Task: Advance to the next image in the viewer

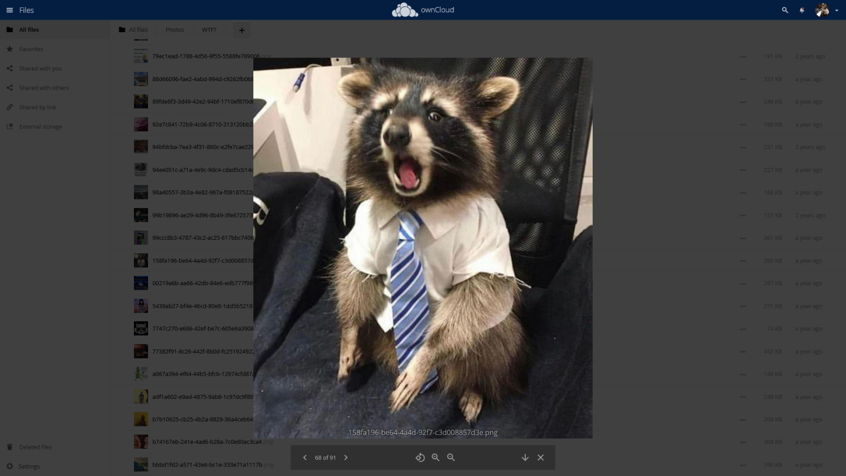Action: click(x=346, y=457)
